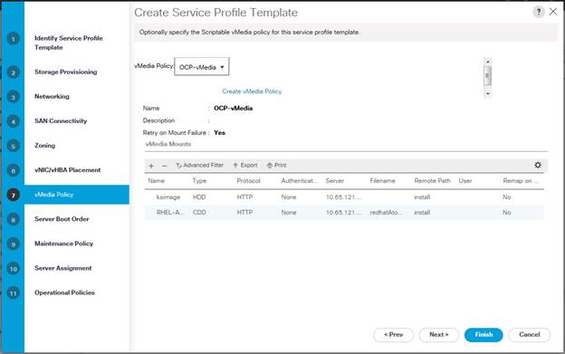Click the Prev button
565x354 pixels.
coord(394,335)
